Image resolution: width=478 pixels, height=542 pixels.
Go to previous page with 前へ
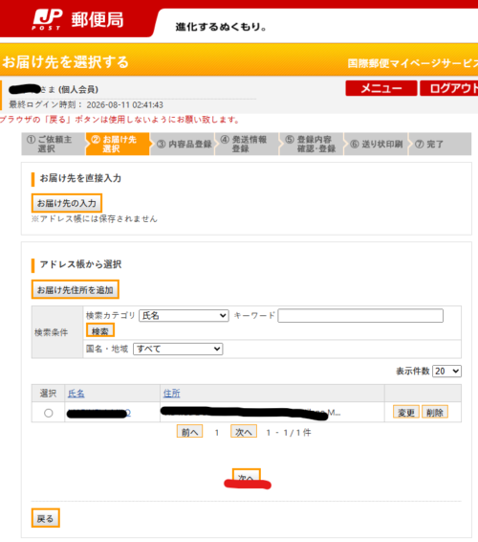tap(189, 431)
